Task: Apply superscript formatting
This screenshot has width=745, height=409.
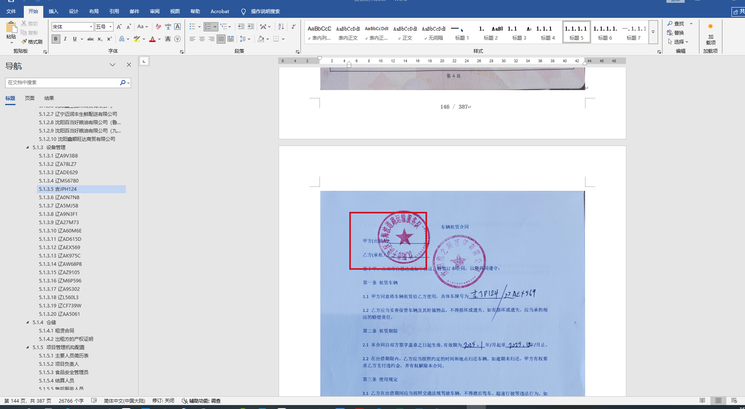Action: (110, 39)
